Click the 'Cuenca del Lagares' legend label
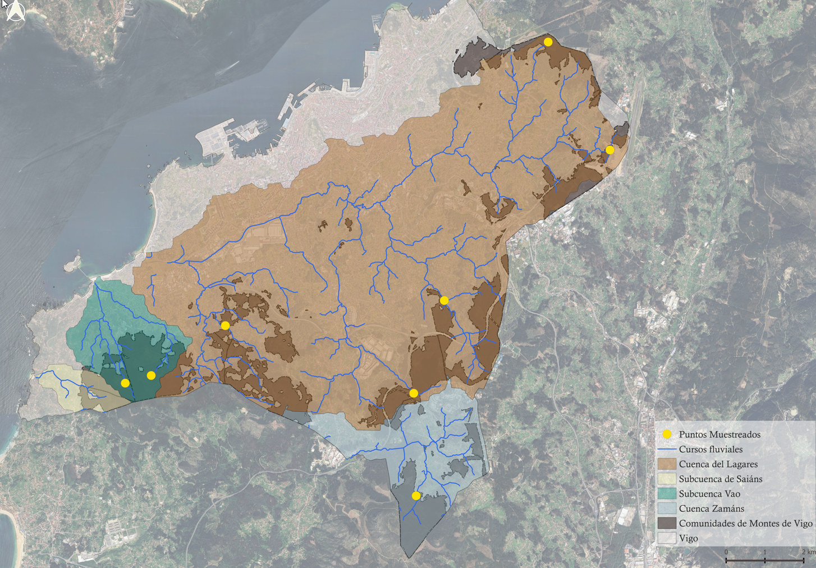Viewport: 816px width, 568px height. (718, 464)
